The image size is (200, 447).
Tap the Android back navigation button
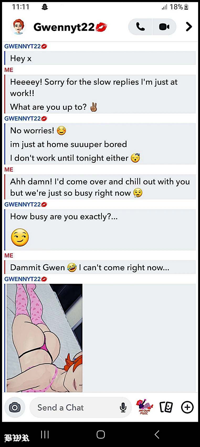157,434
